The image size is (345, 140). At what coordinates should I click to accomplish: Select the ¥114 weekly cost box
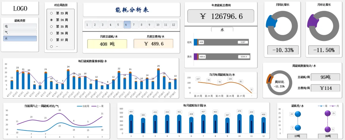pos(325,88)
